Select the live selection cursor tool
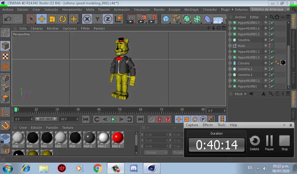 click(31, 19)
